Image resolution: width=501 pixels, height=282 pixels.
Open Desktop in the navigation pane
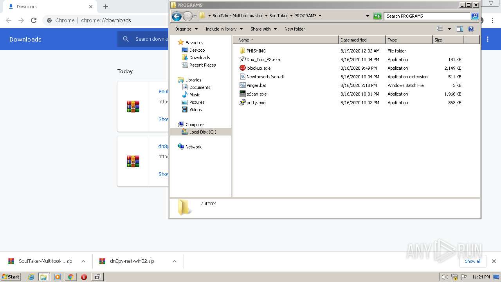(x=197, y=50)
